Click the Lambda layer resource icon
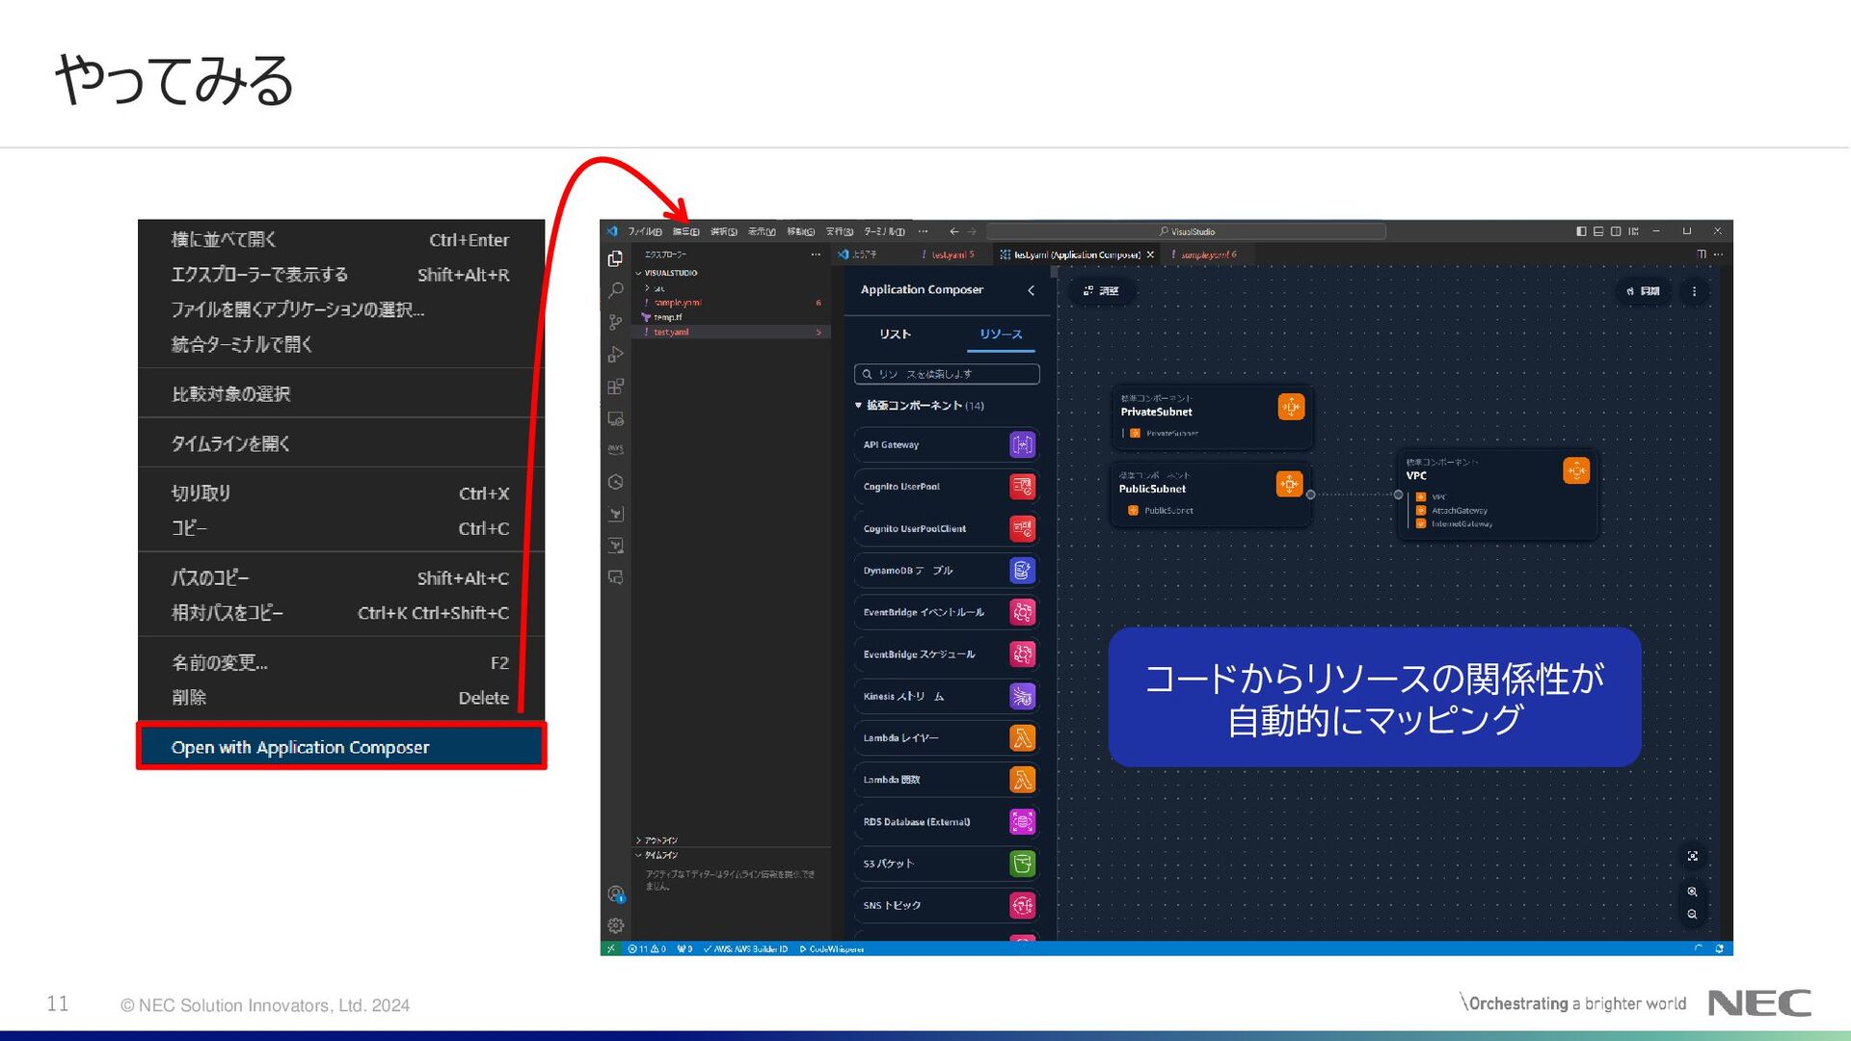The image size is (1851, 1041). pyautogui.click(x=1022, y=737)
